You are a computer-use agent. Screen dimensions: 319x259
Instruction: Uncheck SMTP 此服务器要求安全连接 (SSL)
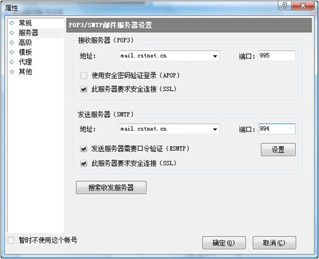tap(84, 163)
